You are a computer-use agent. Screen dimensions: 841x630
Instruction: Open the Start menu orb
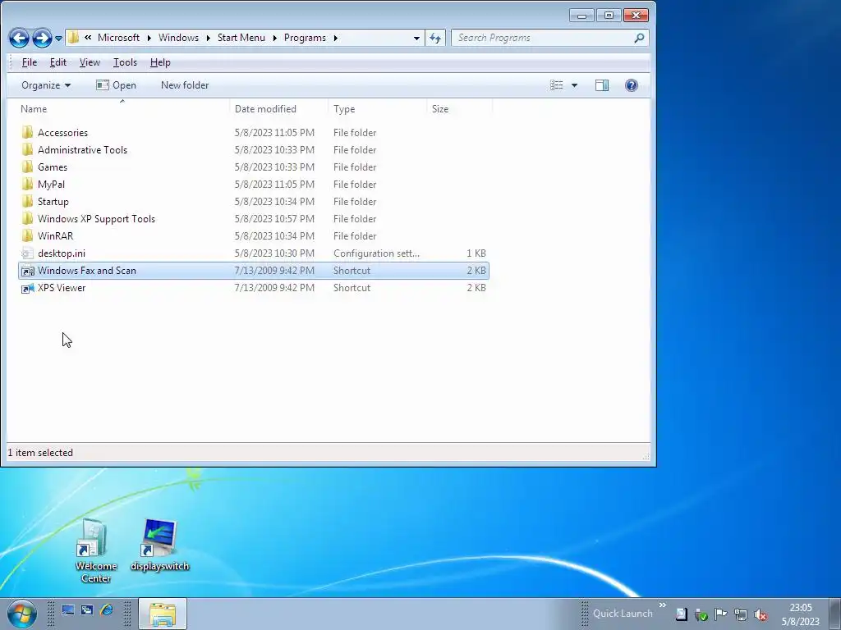(21, 614)
